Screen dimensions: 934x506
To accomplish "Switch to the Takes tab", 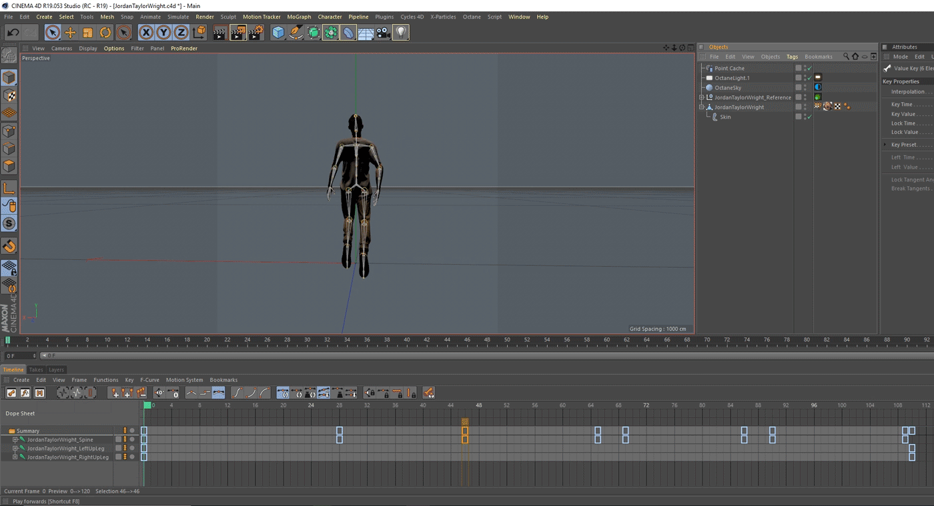I will (36, 369).
